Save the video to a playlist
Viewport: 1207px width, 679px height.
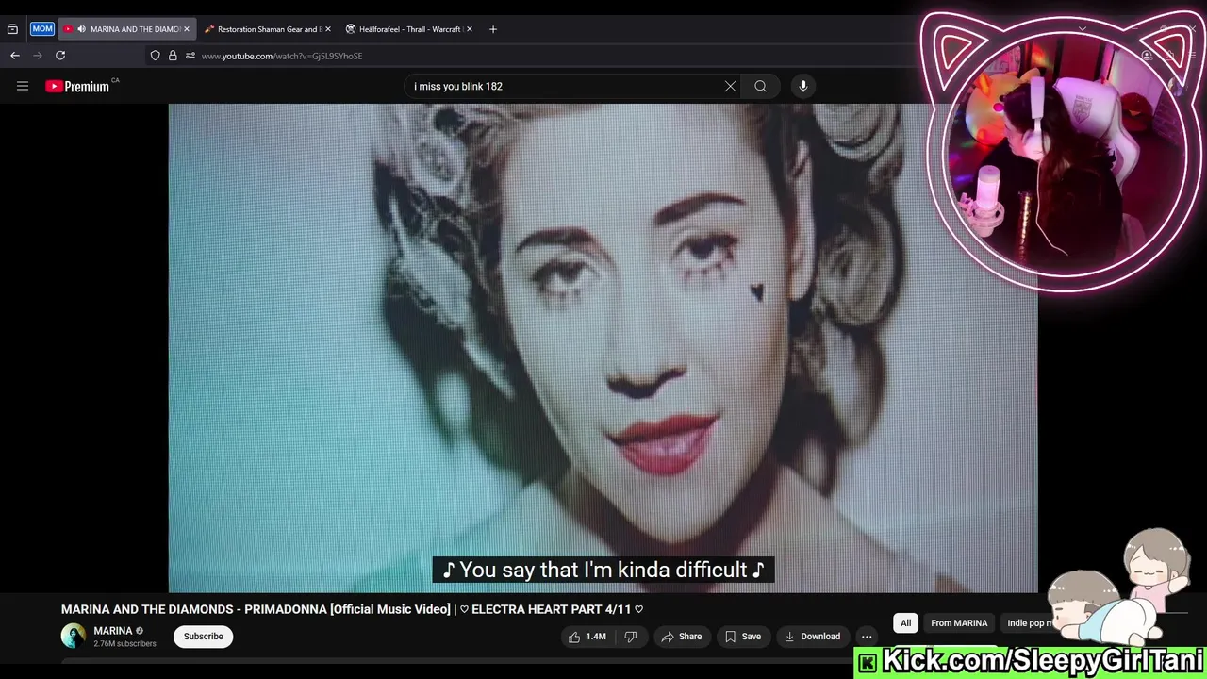tap(742, 637)
